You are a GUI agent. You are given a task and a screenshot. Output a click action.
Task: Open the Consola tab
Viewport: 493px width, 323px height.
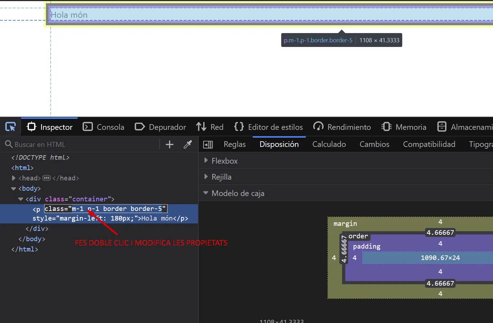click(104, 127)
